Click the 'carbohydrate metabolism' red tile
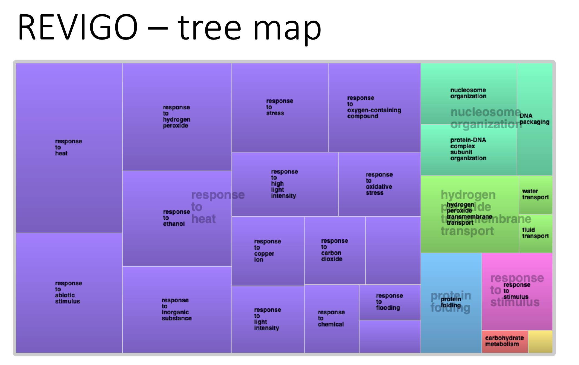 (505, 341)
